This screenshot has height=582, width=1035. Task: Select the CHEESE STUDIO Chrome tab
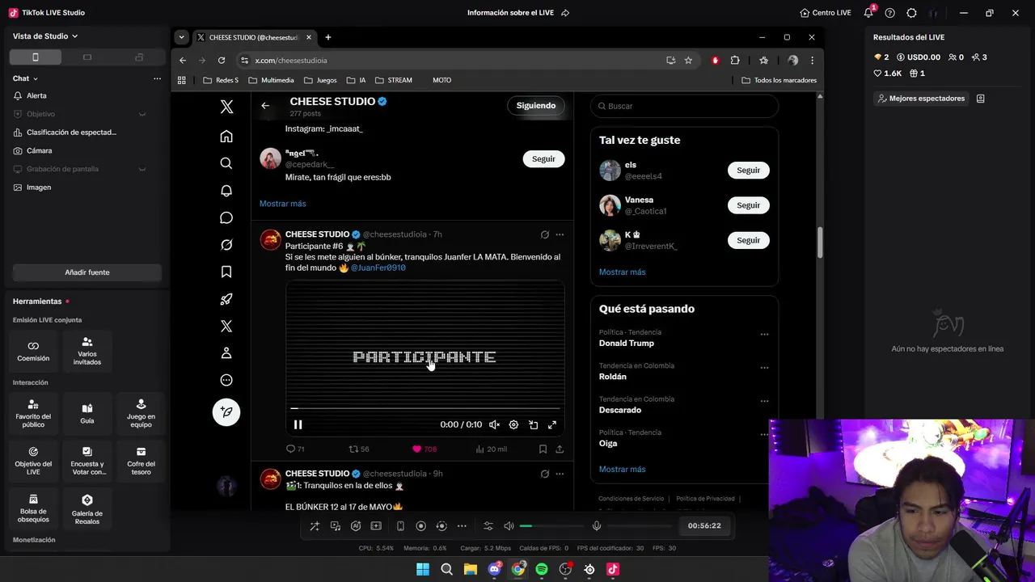pos(255,37)
